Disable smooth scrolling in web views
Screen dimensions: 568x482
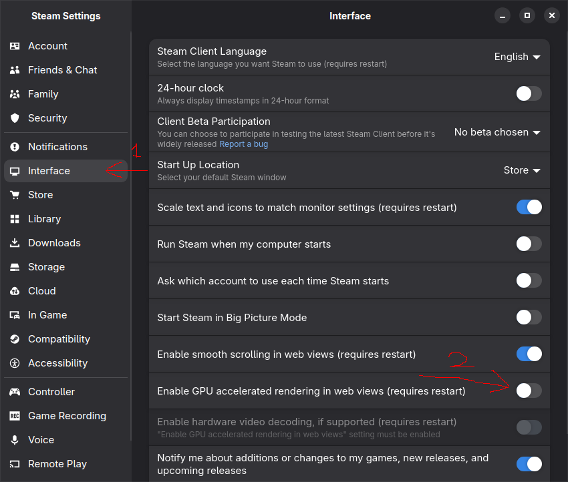pos(529,354)
